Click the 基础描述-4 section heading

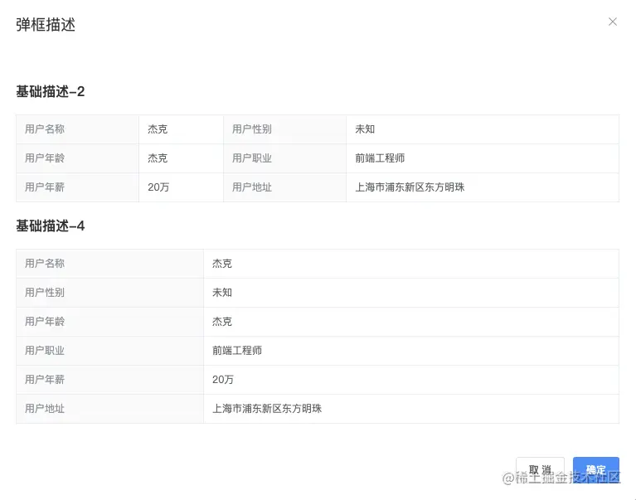click(51, 226)
